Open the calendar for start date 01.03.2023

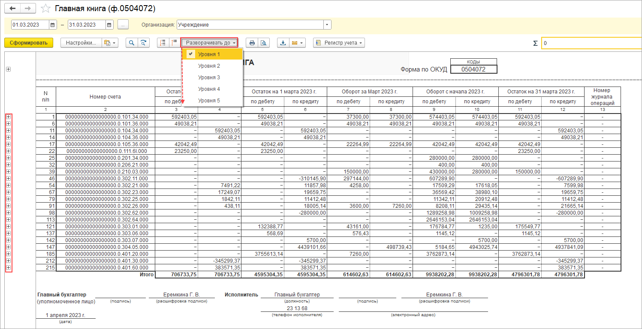tap(53, 25)
